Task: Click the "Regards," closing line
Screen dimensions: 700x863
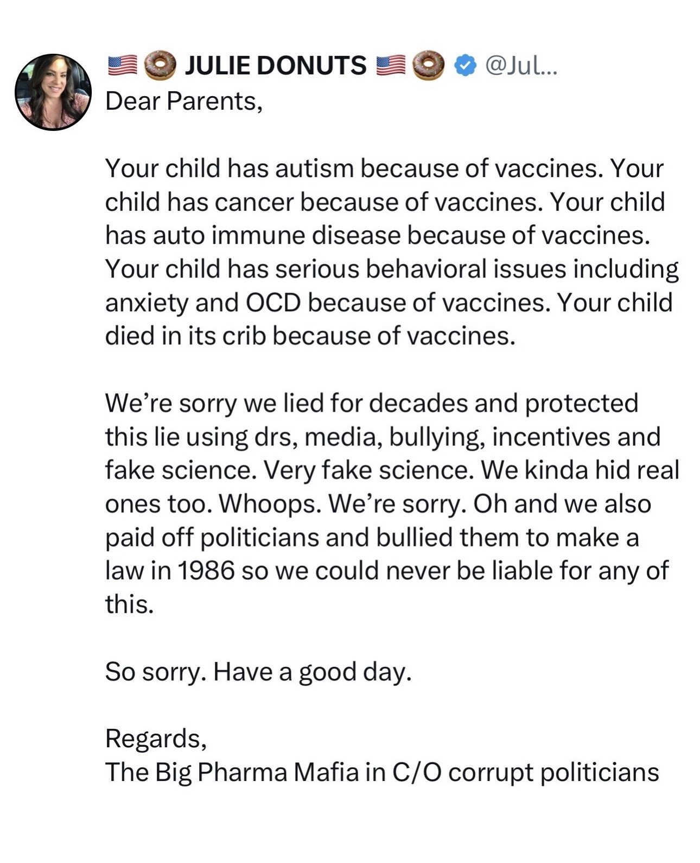Action: coord(156,739)
